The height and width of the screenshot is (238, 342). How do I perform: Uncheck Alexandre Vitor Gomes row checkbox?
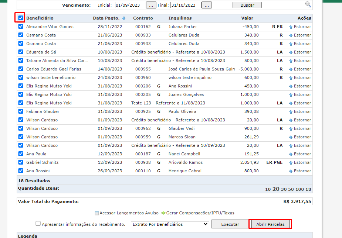(x=21, y=26)
